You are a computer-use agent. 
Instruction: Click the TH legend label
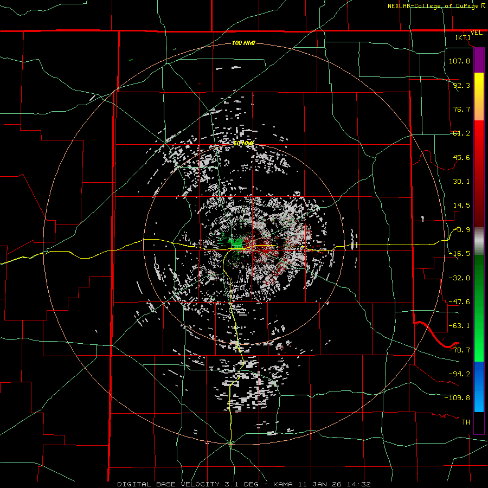click(466, 422)
